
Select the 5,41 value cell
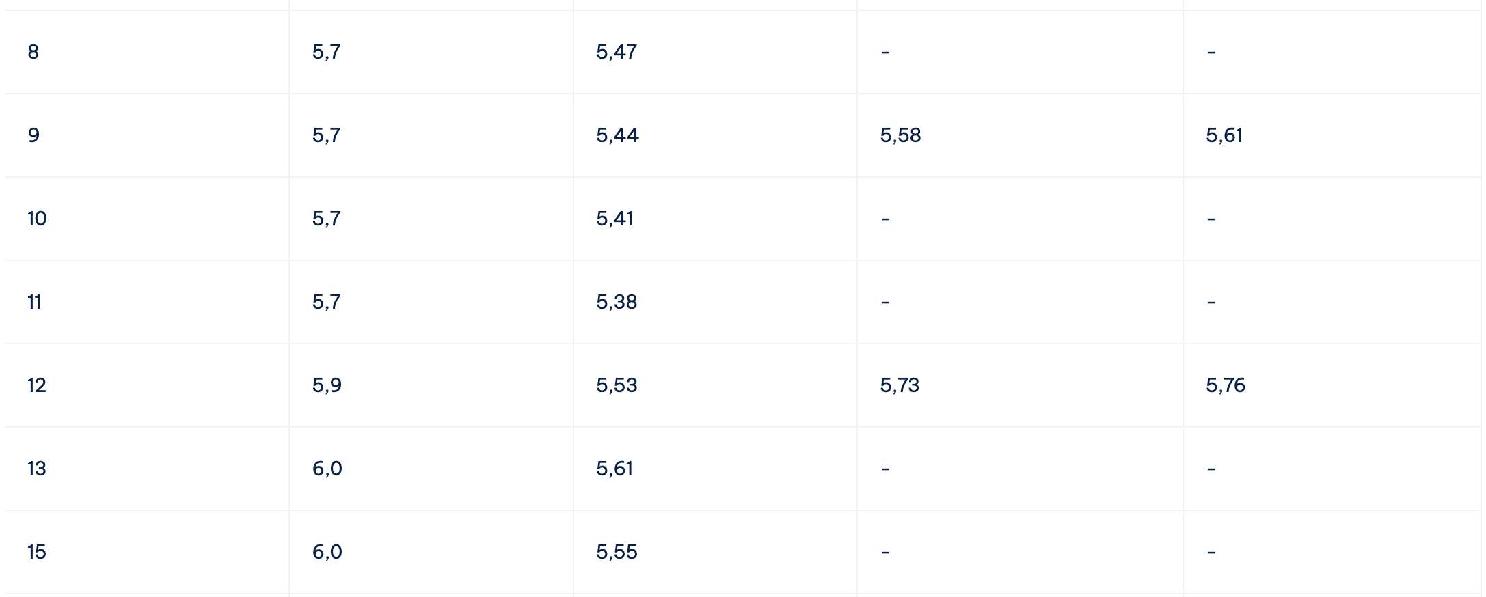pyautogui.click(x=715, y=219)
